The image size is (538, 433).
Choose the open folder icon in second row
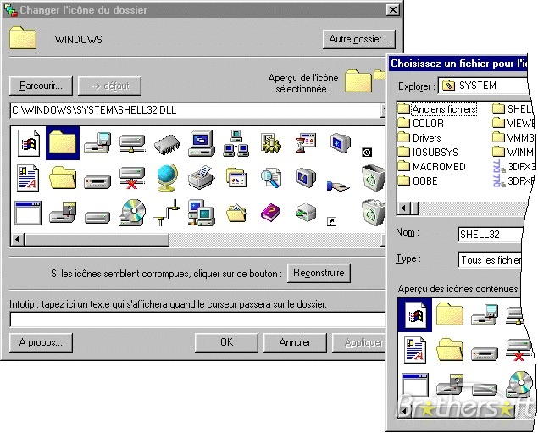tap(63, 178)
